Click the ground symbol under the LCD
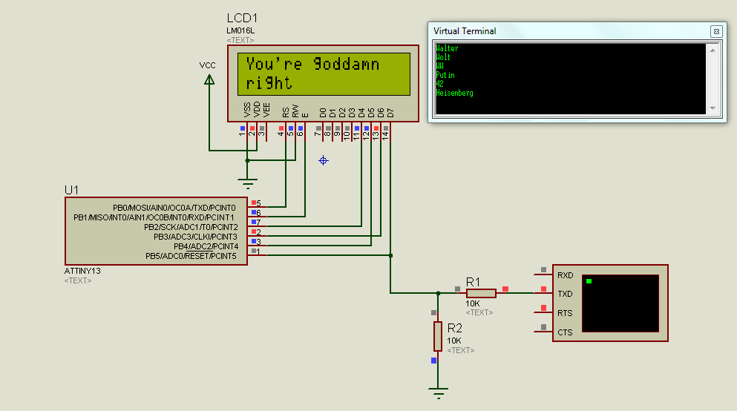The width and height of the screenshot is (737, 411). pyautogui.click(x=247, y=183)
